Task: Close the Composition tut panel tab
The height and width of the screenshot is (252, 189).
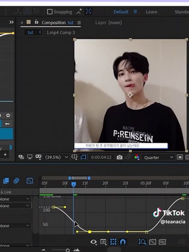Action: (x=22, y=23)
